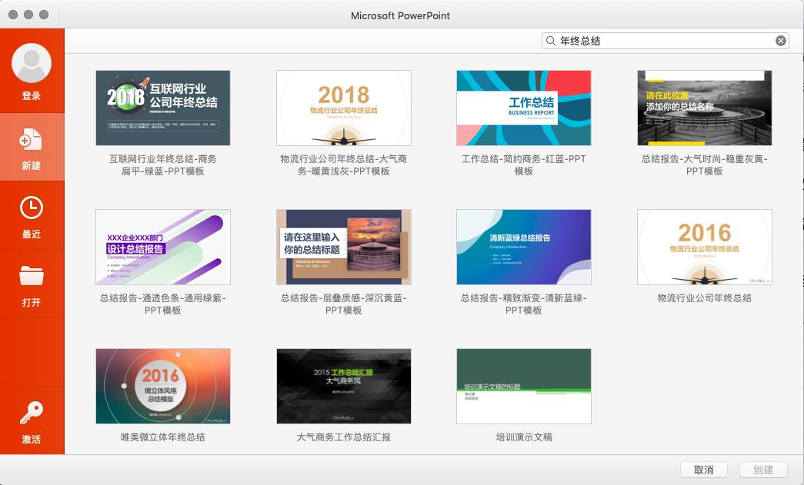Open the 培训演示文稿 training template
804x485 pixels.
pyautogui.click(x=524, y=386)
